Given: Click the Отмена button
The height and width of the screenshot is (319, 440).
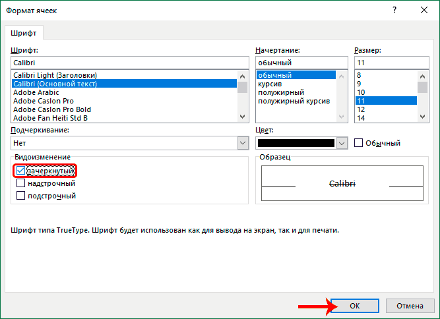Looking at the screenshot, I should 410,306.
